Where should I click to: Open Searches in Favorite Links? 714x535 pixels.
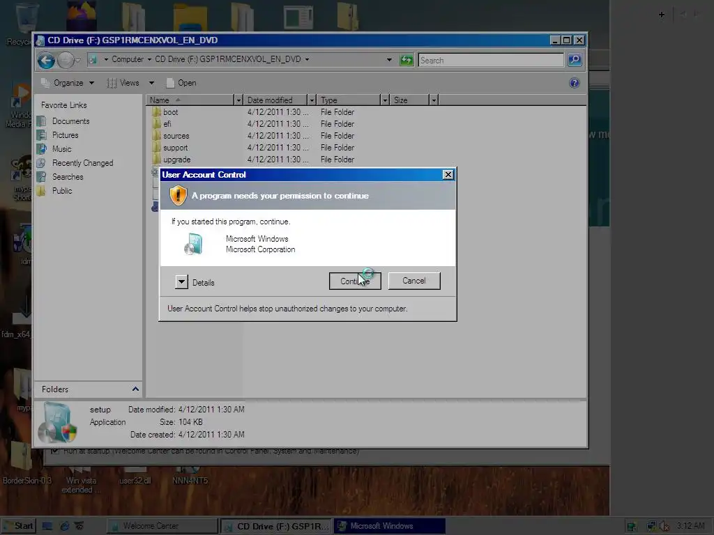(x=68, y=176)
